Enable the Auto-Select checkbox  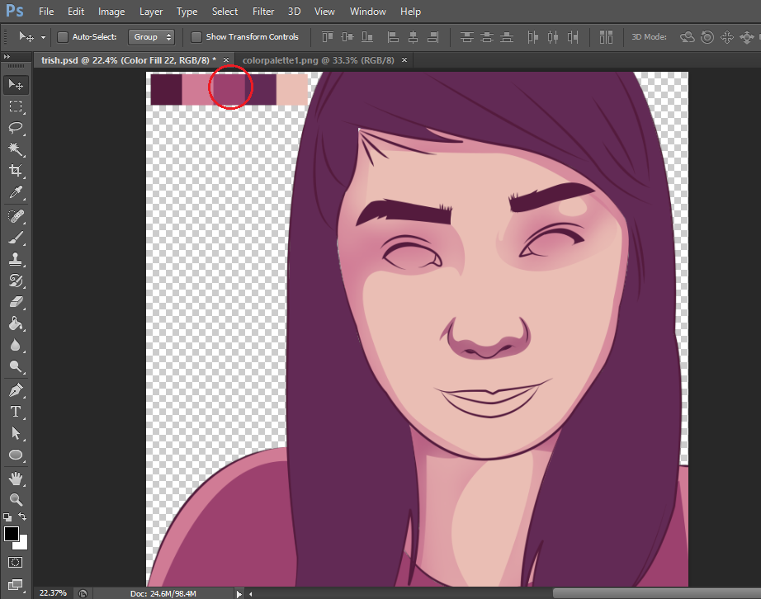click(x=63, y=37)
